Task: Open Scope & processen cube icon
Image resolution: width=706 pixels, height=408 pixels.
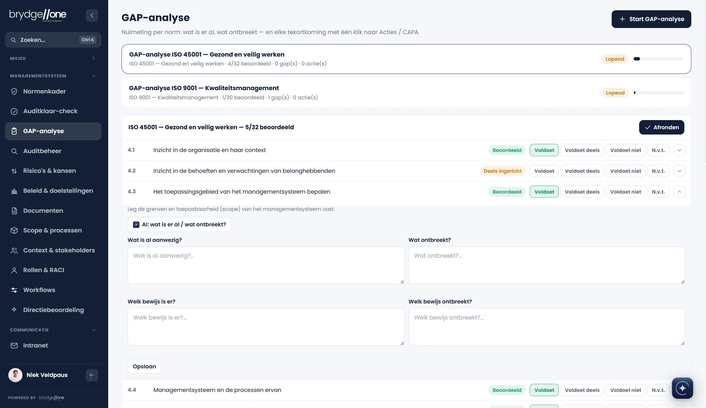Action: pyautogui.click(x=14, y=230)
